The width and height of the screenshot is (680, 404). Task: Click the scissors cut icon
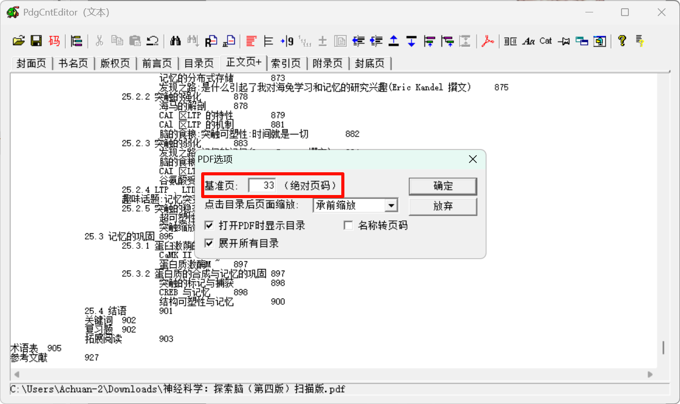point(100,41)
